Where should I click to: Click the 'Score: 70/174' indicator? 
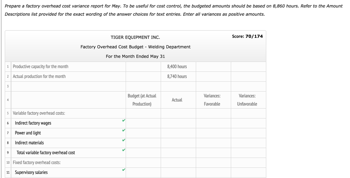[x=247, y=36]
